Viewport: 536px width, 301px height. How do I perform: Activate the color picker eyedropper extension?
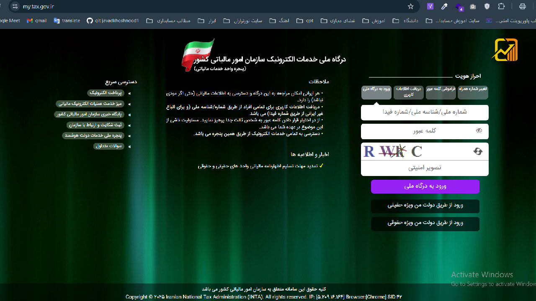445,6
